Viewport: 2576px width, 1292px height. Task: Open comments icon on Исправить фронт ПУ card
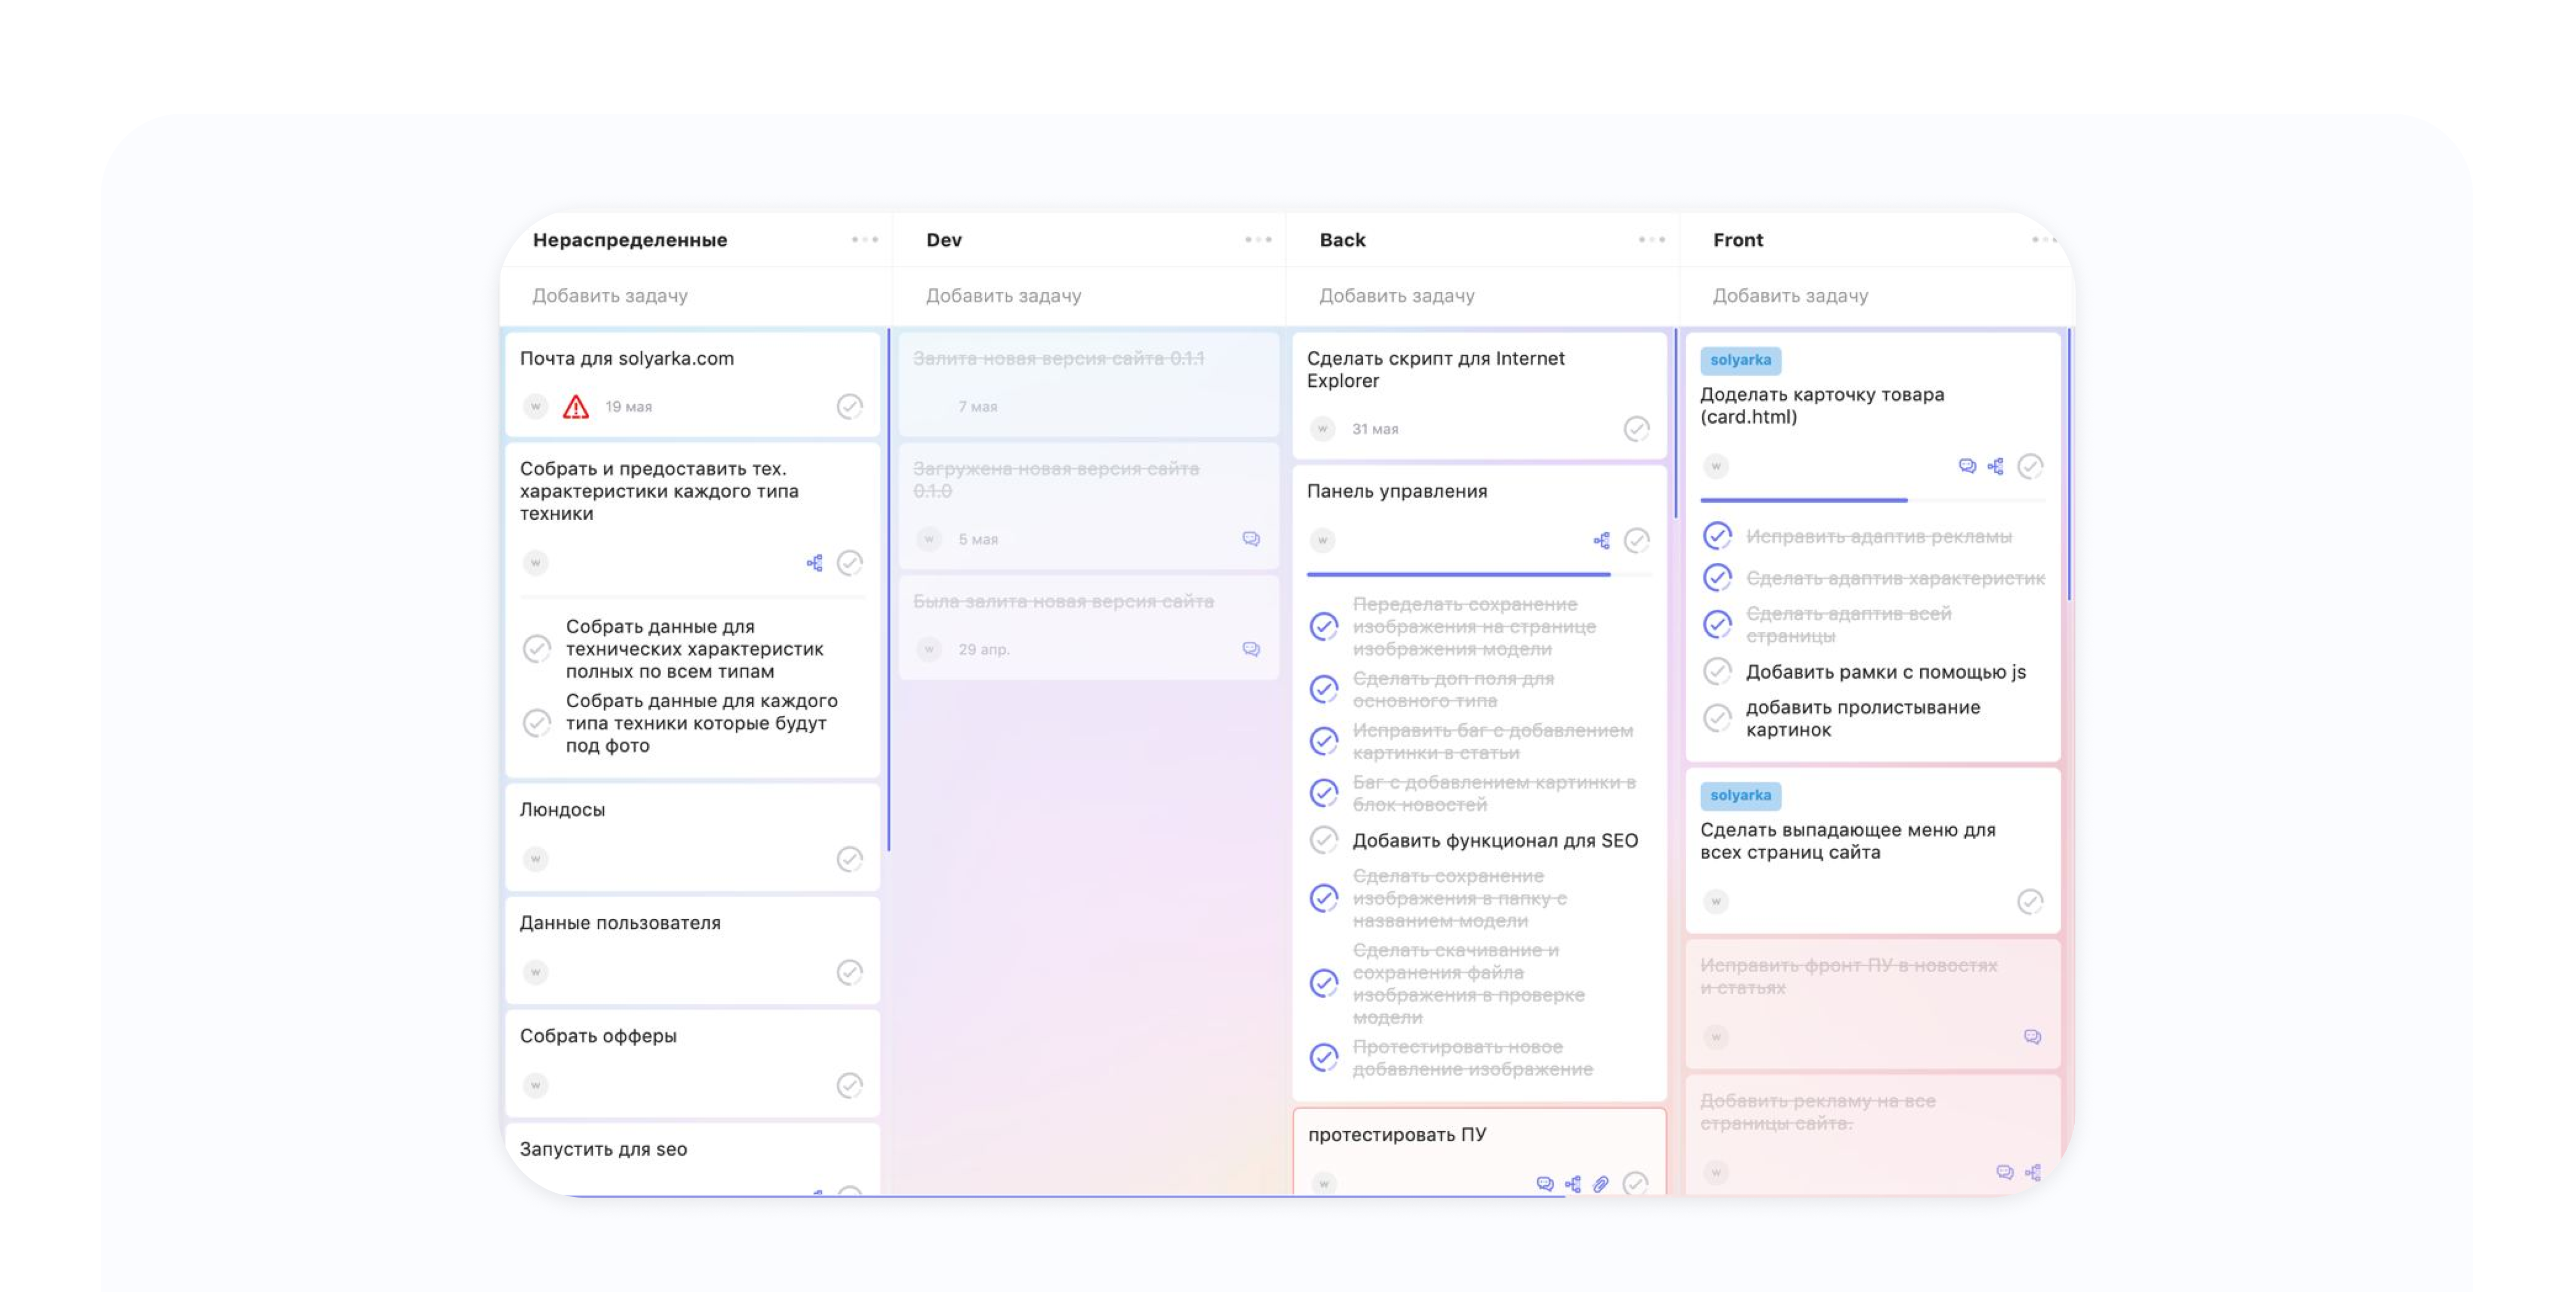2032,1037
